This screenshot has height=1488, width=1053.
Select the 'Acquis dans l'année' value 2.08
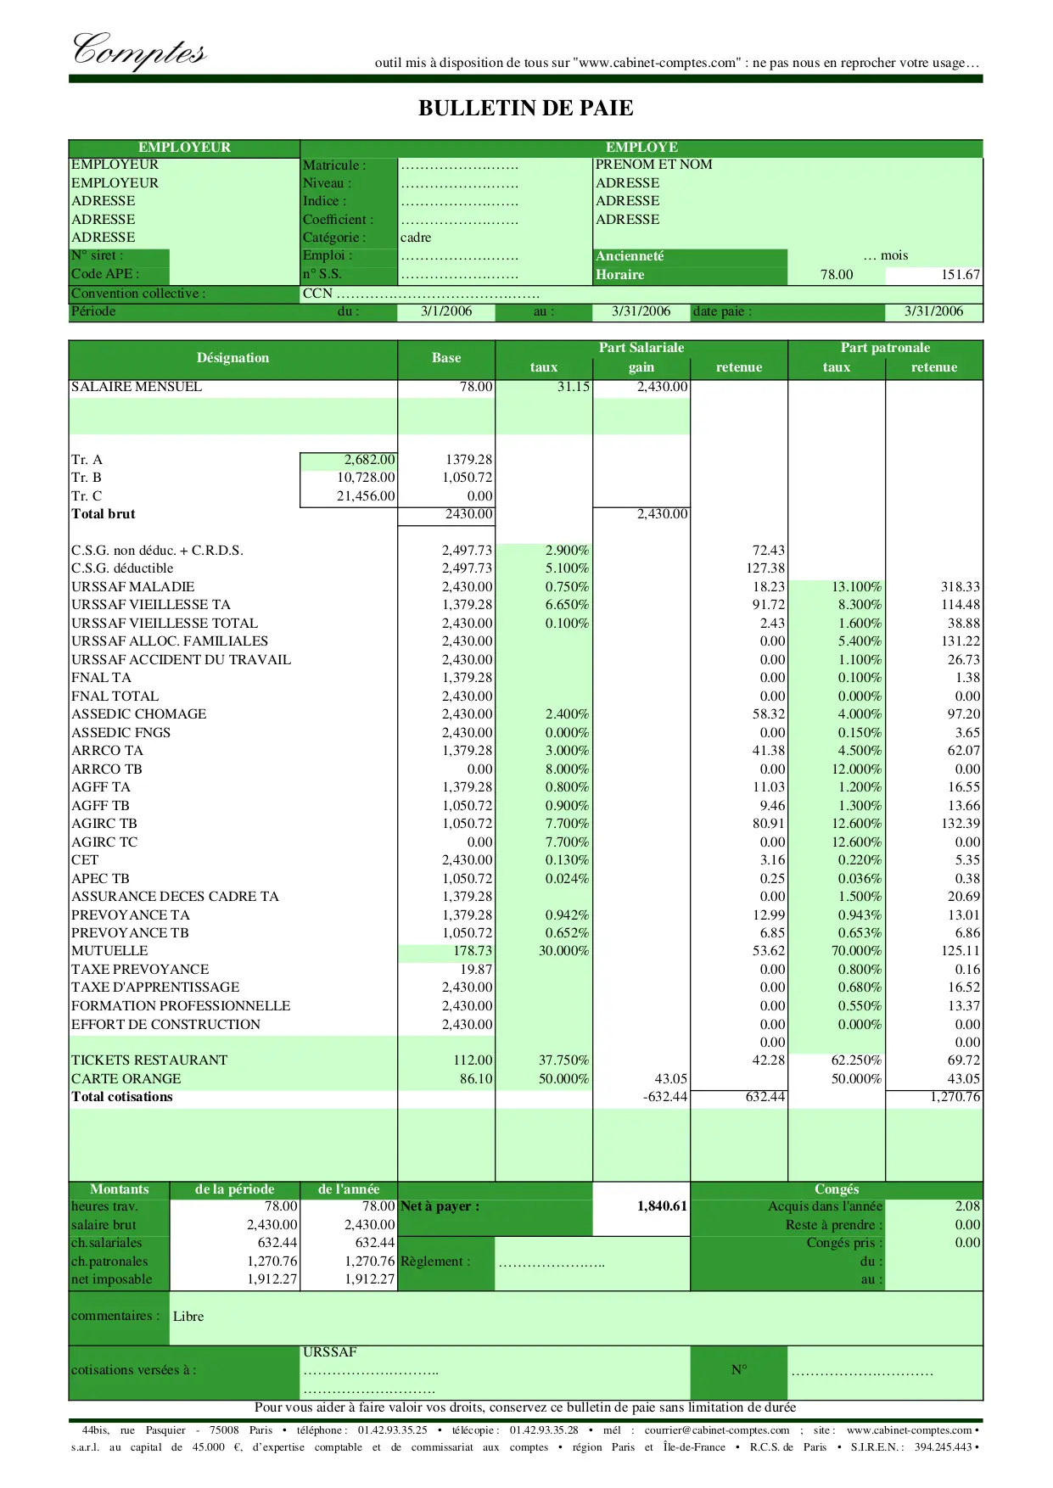(966, 1206)
